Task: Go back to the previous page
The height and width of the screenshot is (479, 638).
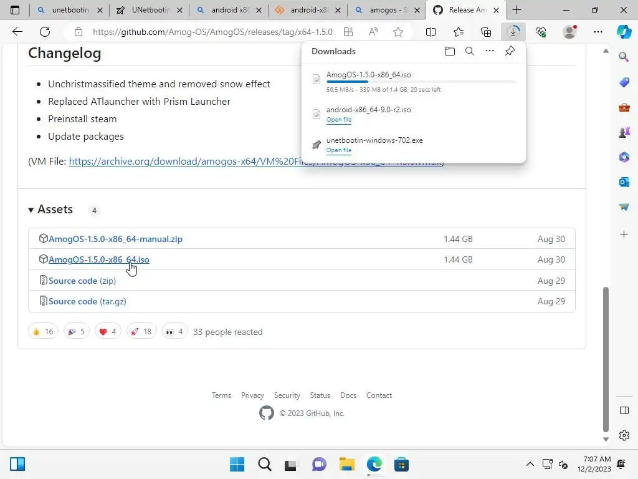Action: tap(17, 31)
